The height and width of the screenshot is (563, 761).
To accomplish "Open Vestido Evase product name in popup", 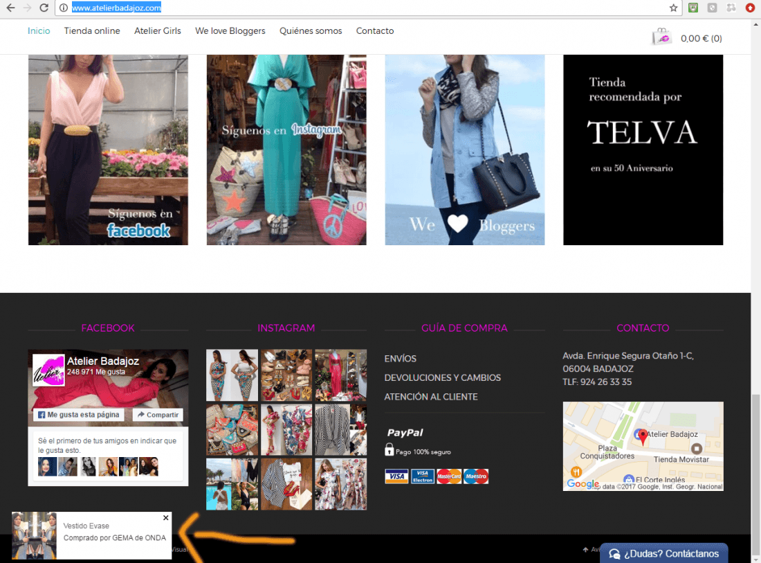I will (x=86, y=526).
